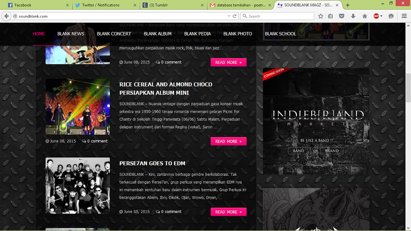Go to BLANK CONCERT section
Screen dimensions: 411x231
click(x=114, y=34)
